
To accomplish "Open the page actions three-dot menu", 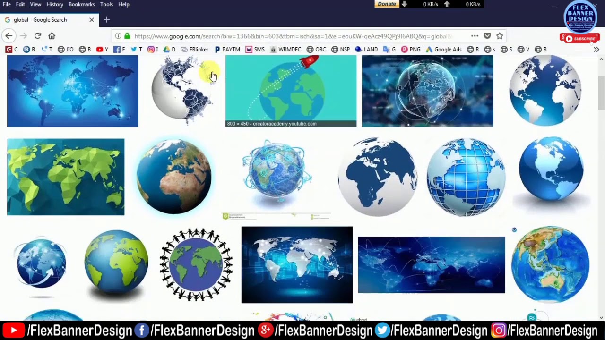I will coord(475,36).
